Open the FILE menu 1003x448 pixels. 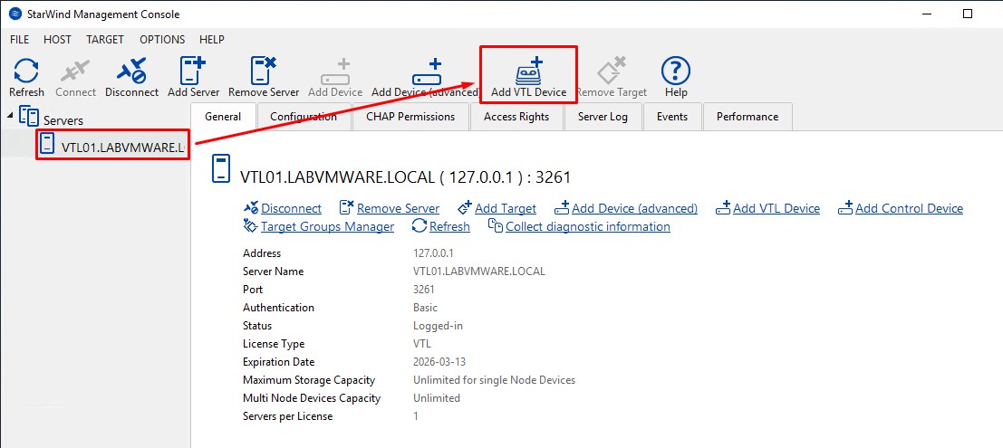19,40
